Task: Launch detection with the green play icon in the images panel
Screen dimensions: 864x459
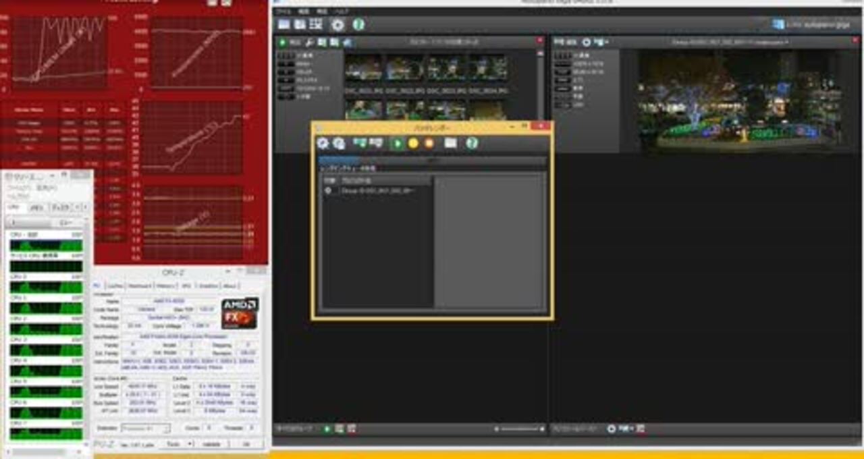Action: point(282,42)
